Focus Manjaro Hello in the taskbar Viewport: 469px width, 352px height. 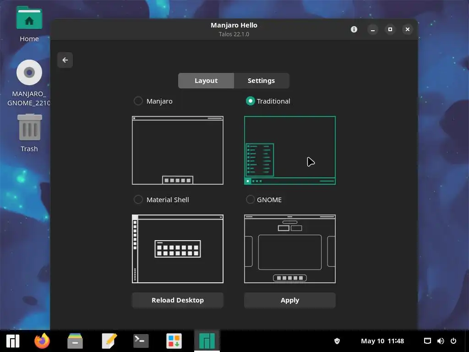tap(207, 341)
